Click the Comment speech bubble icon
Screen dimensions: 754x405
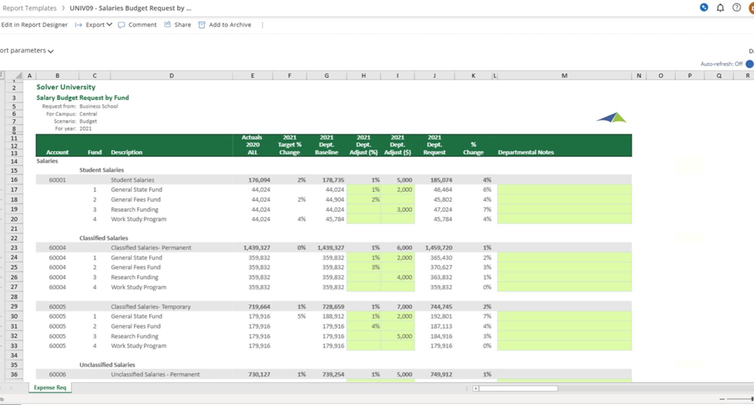point(121,25)
